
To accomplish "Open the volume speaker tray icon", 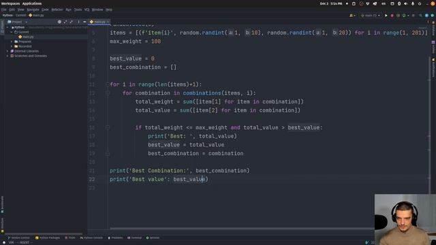I will point(406,3).
